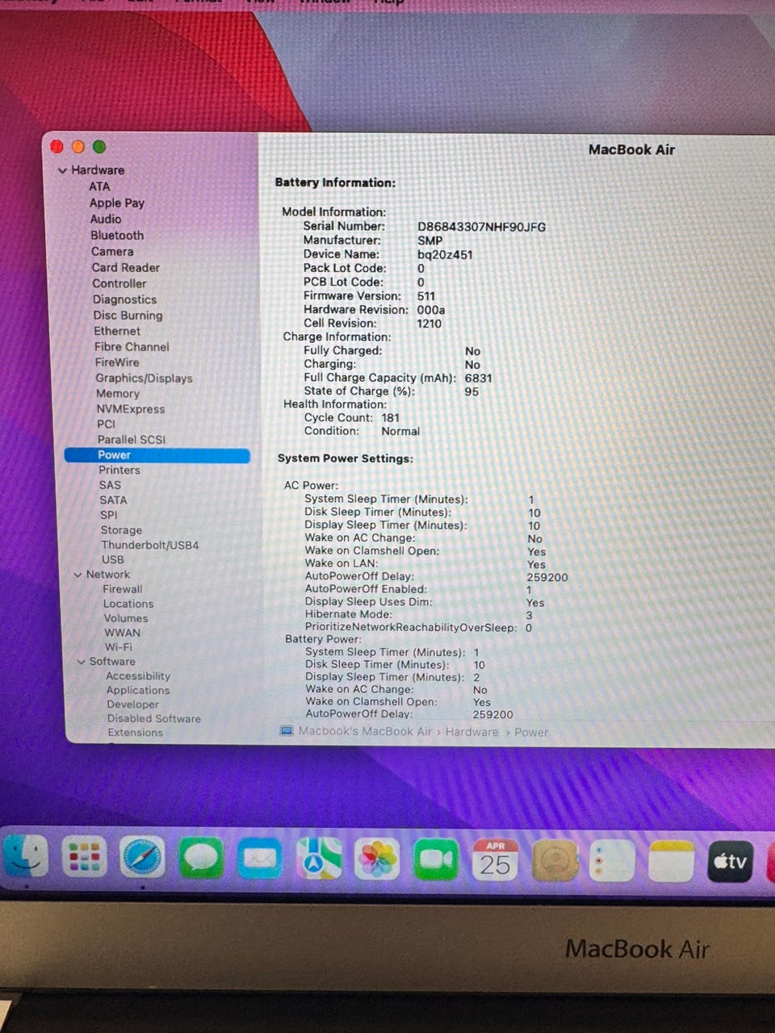This screenshot has width=775, height=1033.
Task: View Graphics/Displays information
Action: [144, 378]
